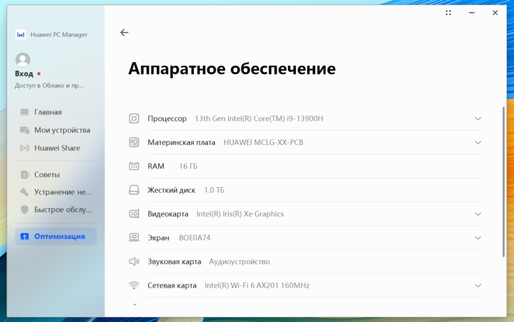
Task: Click the Huawei Share broadcast icon
Action: tap(24, 148)
